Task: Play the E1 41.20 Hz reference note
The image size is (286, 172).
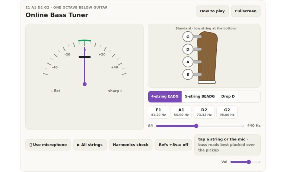Action: click(x=158, y=112)
